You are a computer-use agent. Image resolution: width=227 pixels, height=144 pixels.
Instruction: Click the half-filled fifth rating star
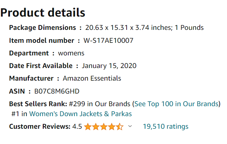pyautogui.click(x=120, y=127)
